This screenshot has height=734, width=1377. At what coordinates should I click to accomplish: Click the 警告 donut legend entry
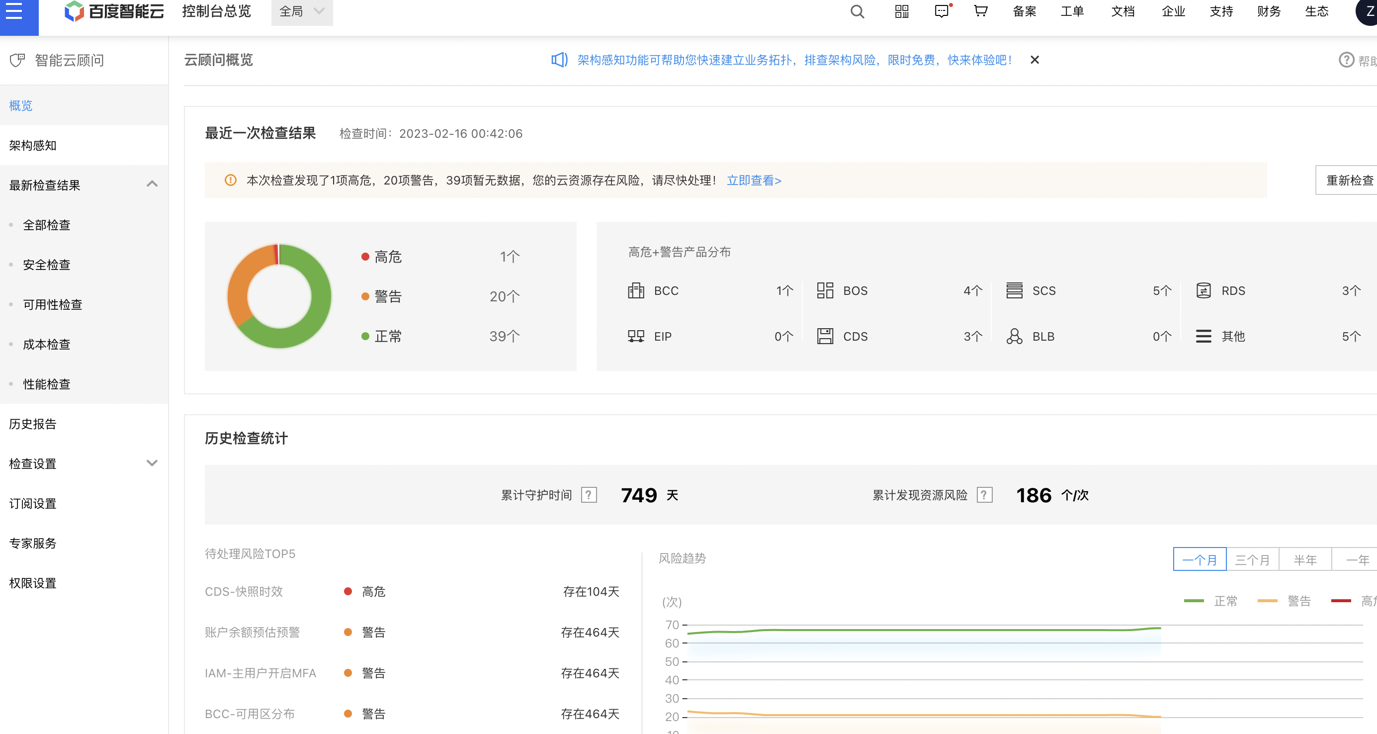pyautogui.click(x=382, y=296)
